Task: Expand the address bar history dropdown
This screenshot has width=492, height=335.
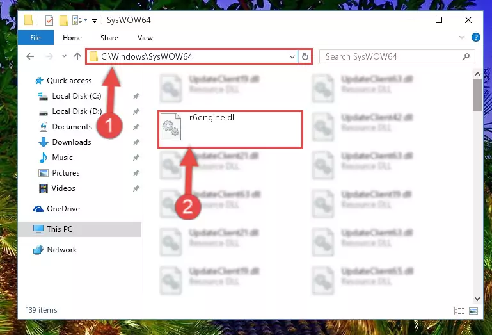Action: tap(292, 57)
